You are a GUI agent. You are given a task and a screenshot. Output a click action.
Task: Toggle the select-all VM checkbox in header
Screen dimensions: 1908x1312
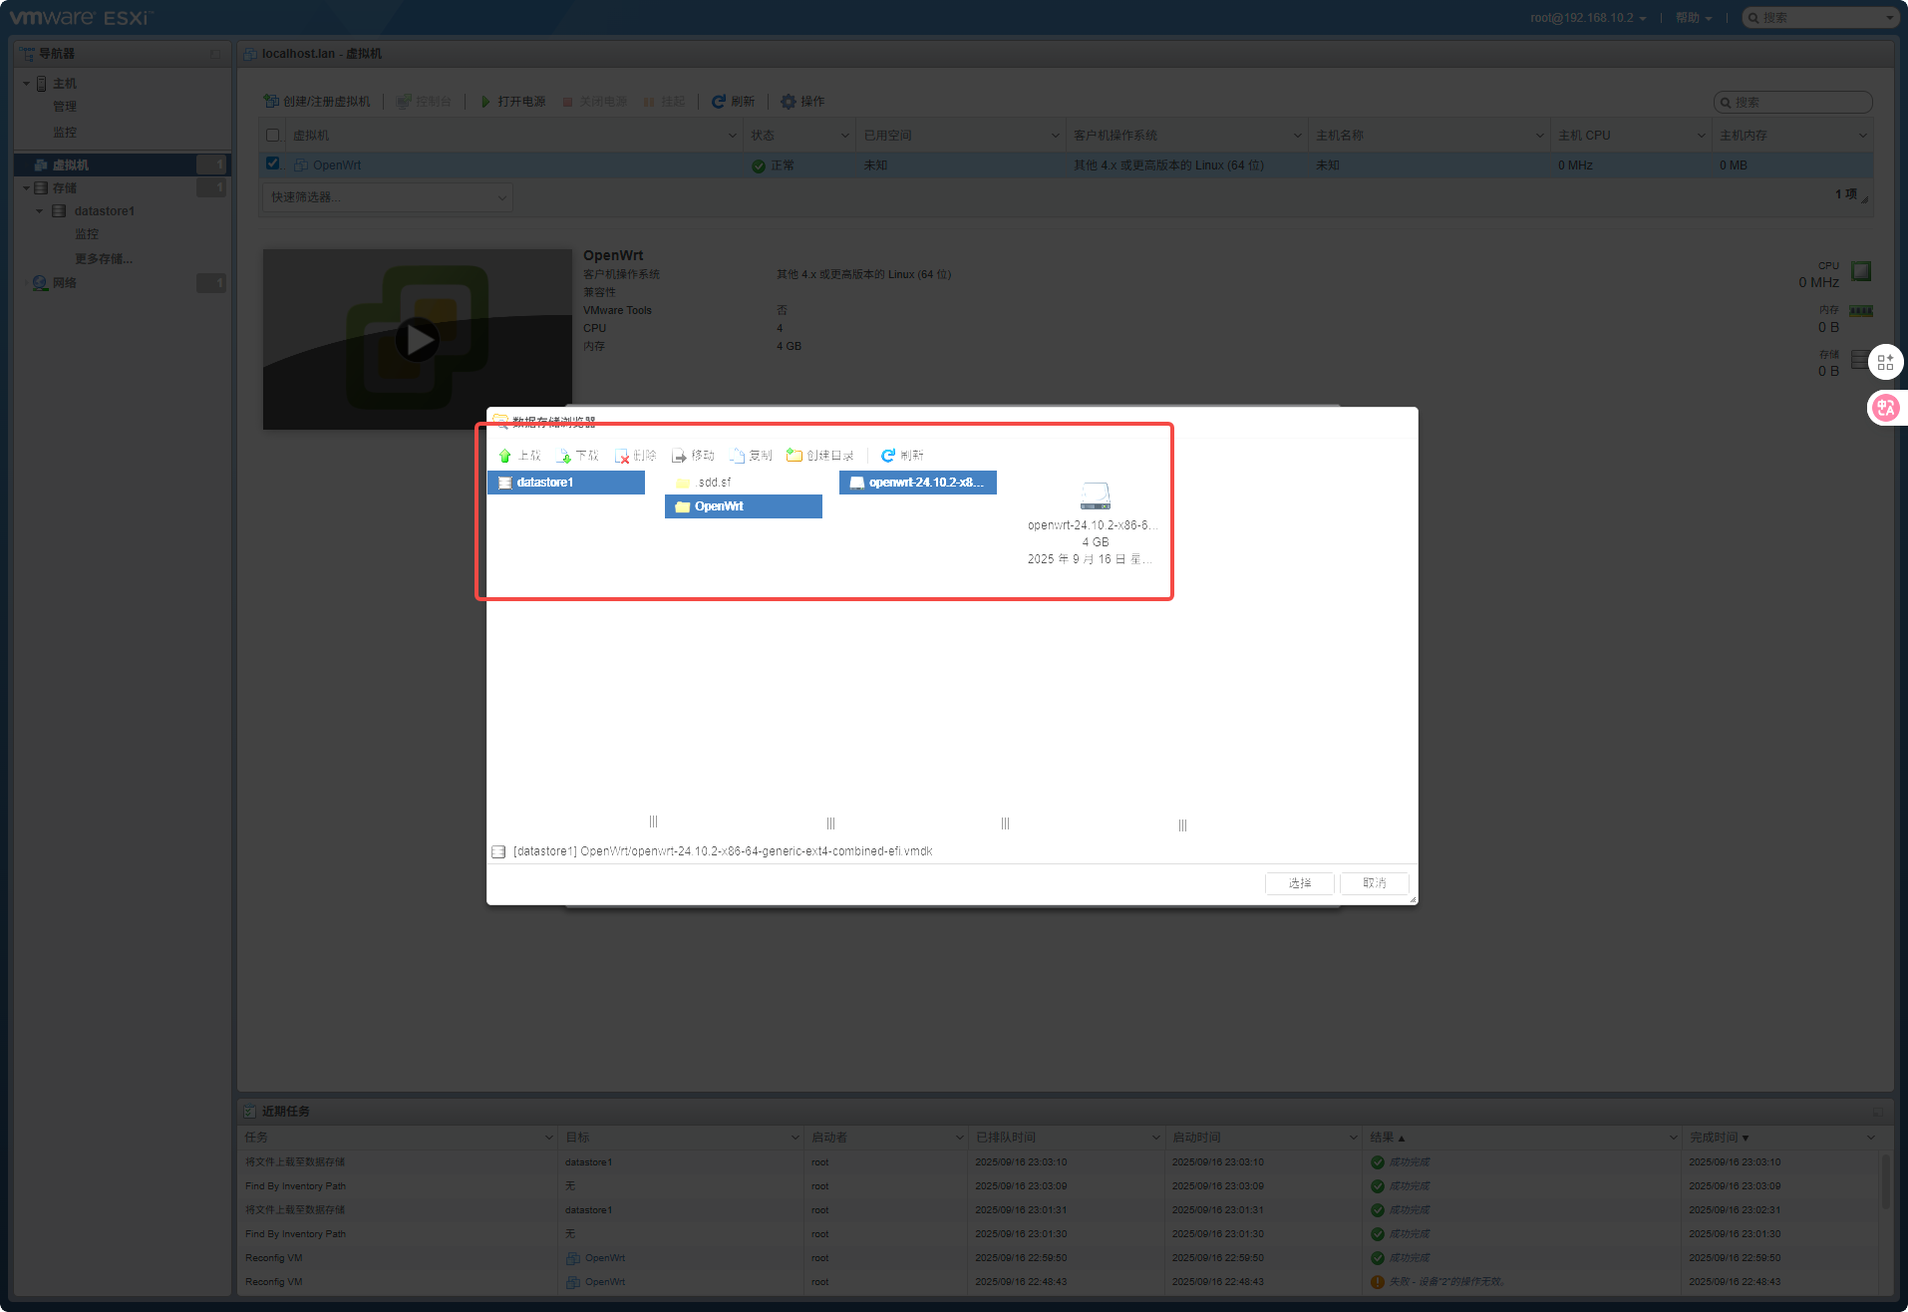tap(273, 136)
